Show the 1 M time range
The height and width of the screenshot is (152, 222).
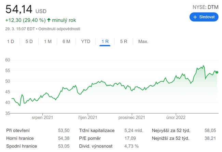point(47,41)
